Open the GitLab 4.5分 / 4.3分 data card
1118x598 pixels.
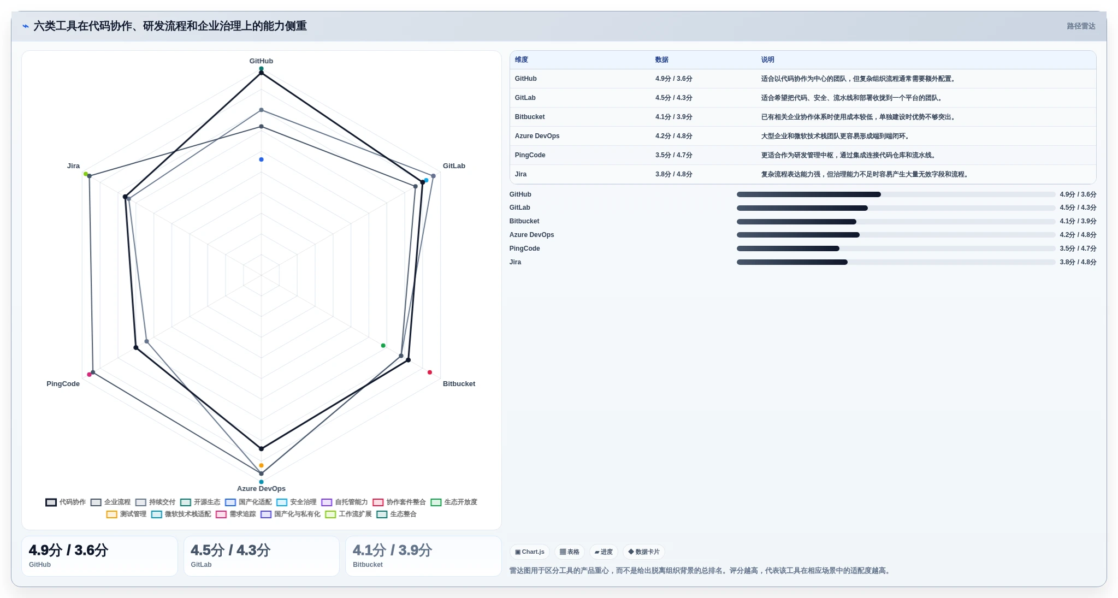[261, 556]
